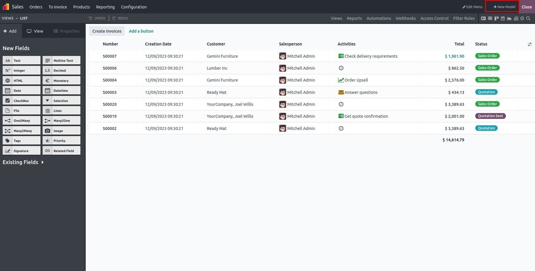Open the Orders menu

tap(36, 7)
